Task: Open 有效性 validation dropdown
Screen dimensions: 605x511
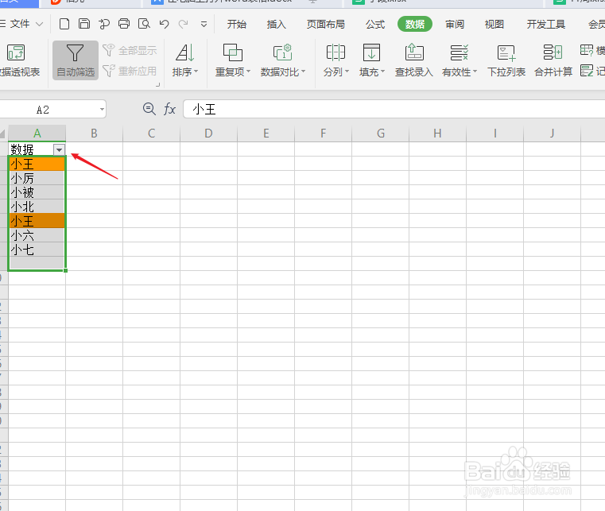Action: pyautogui.click(x=460, y=61)
